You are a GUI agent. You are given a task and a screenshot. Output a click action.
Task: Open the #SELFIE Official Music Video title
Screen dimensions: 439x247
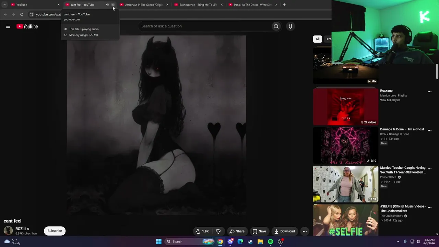403,209
